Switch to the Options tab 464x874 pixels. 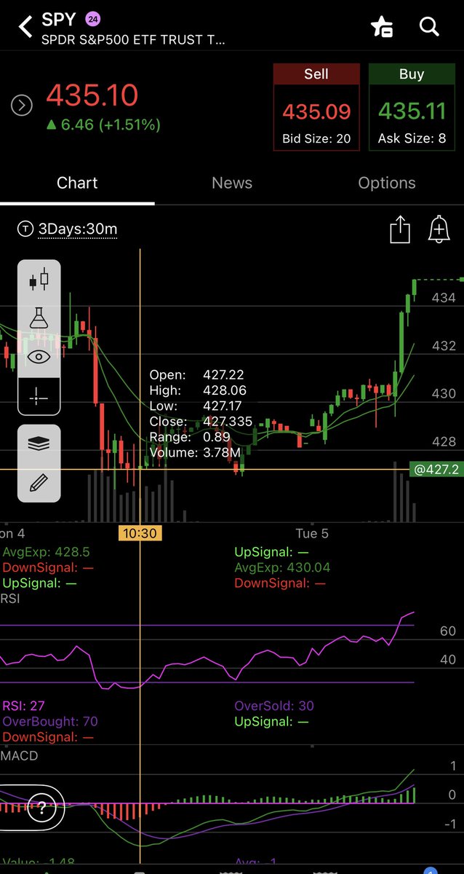[x=387, y=183]
